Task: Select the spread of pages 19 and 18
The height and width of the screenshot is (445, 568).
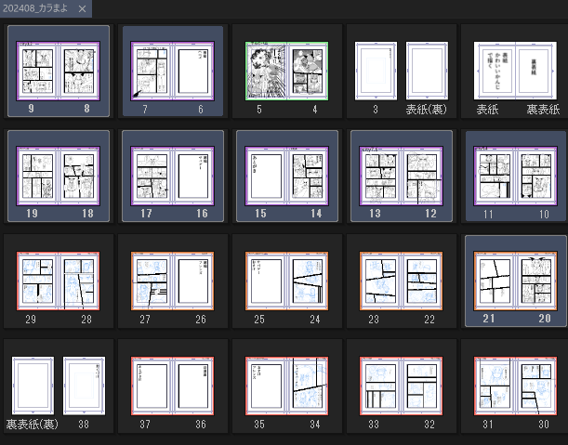Action: tap(58, 176)
